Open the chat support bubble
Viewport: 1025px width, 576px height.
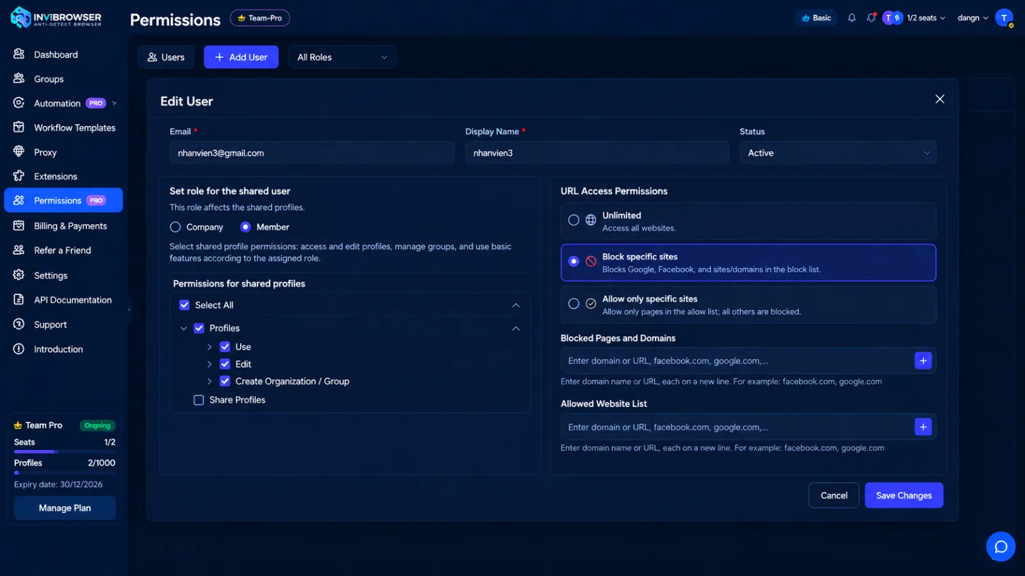(x=1001, y=547)
